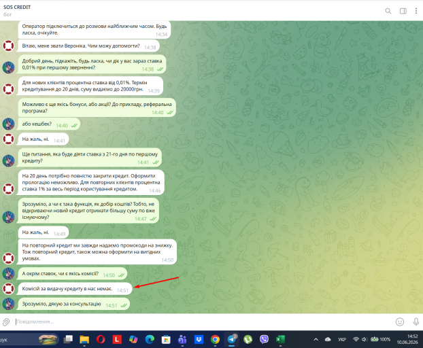Click the 14:46 timestamp on the prolongation message

(x=155, y=191)
